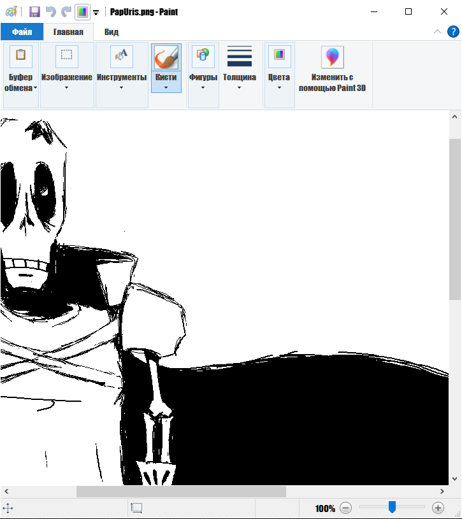Image resolution: width=462 pixels, height=519 pixels.
Task: Click the Буфер обмена clipboard icon
Action: pyautogui.click(x=21, y=56)
